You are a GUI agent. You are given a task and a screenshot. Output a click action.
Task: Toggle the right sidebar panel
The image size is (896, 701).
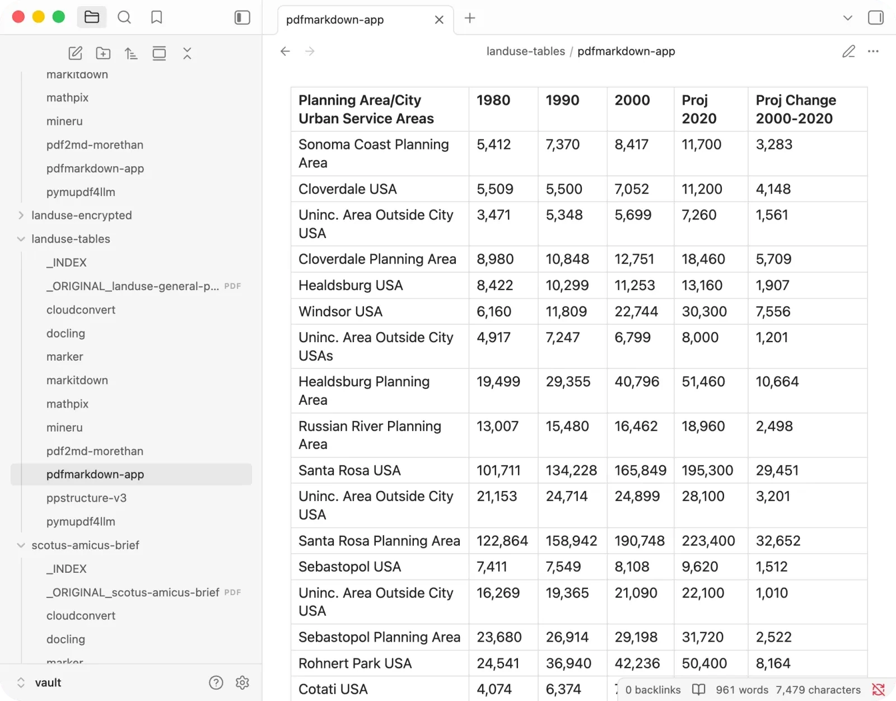click(876, 17)
